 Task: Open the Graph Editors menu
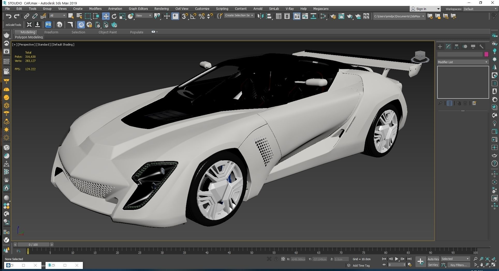click(138, 9)
